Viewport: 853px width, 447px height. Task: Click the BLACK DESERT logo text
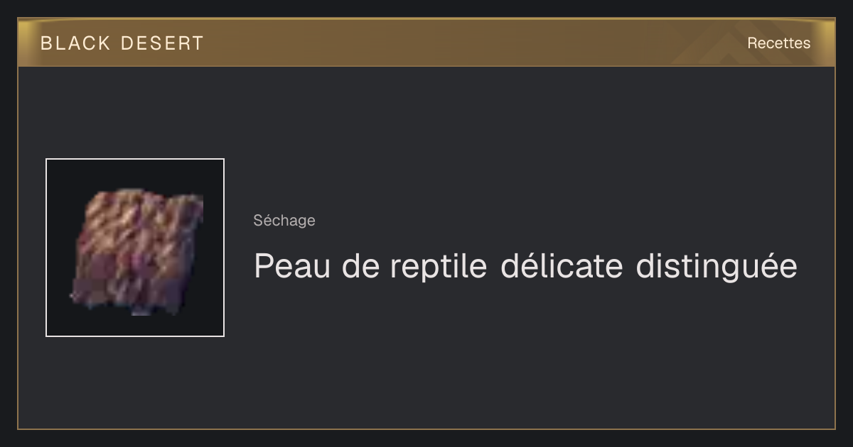pyautogui.click(x=122, y=43)
